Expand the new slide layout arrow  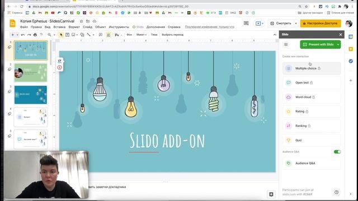click(x=17, y=35)
